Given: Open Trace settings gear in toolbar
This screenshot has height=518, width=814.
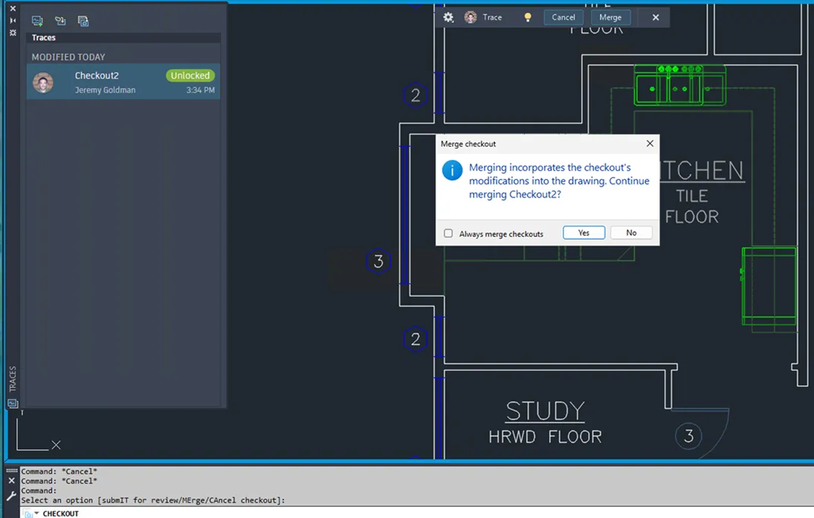Looking at the screenshot, I should (448, 17).
